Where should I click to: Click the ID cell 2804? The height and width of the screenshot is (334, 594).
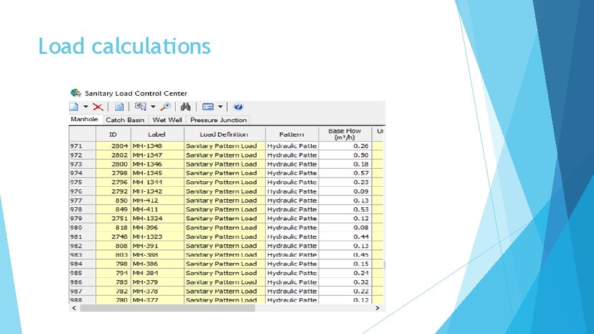113,146
